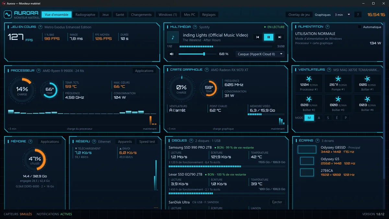The height and width of the screenshot is (219, 389).
Task: Skip to the previous track
Action: tap(258, 37)
